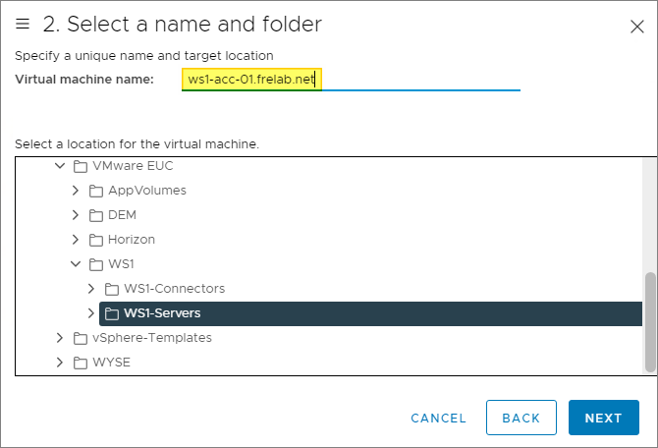Select the WS1-Servers folder item

(162, 313)
